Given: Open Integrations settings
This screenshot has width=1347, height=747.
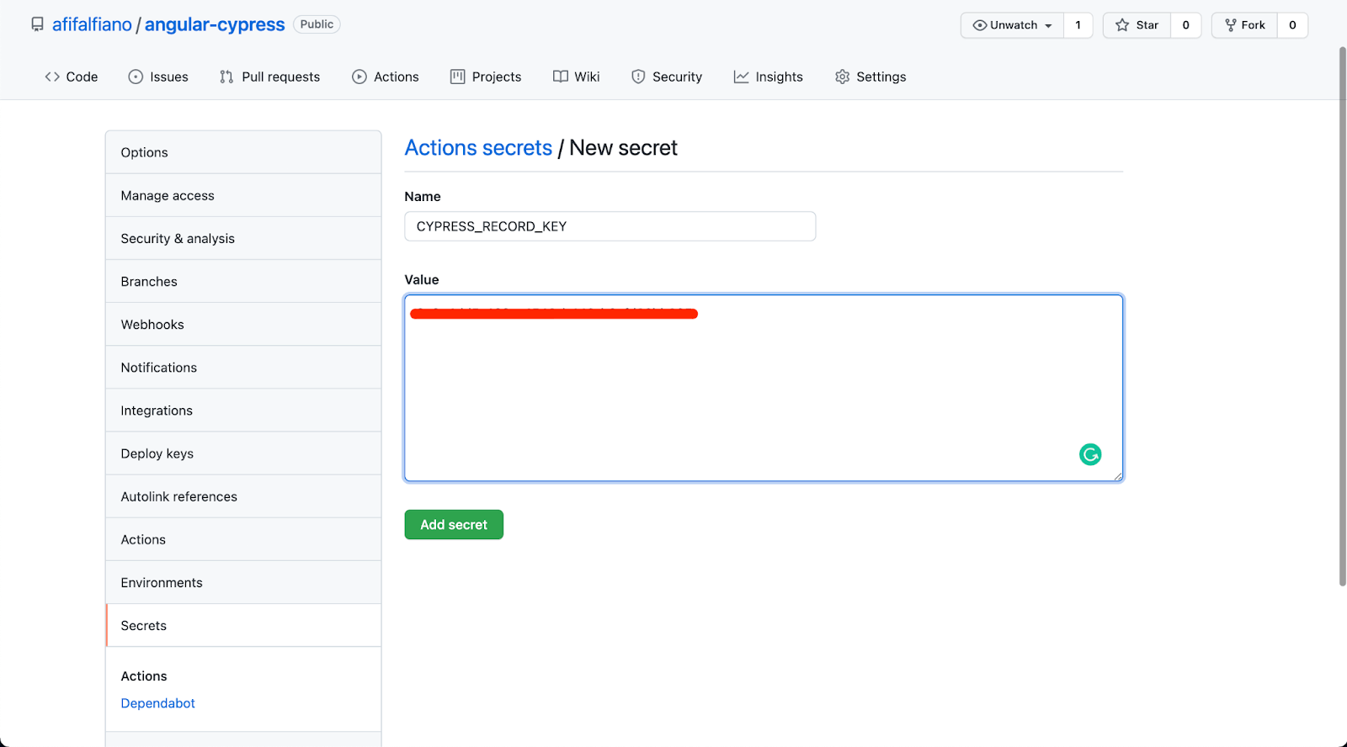Looking at the screenshot, I should point(243,410).
